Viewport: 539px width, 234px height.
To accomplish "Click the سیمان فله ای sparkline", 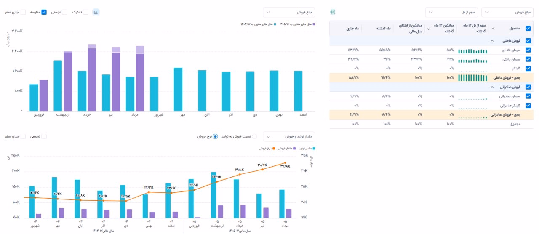I will [472, 51].
